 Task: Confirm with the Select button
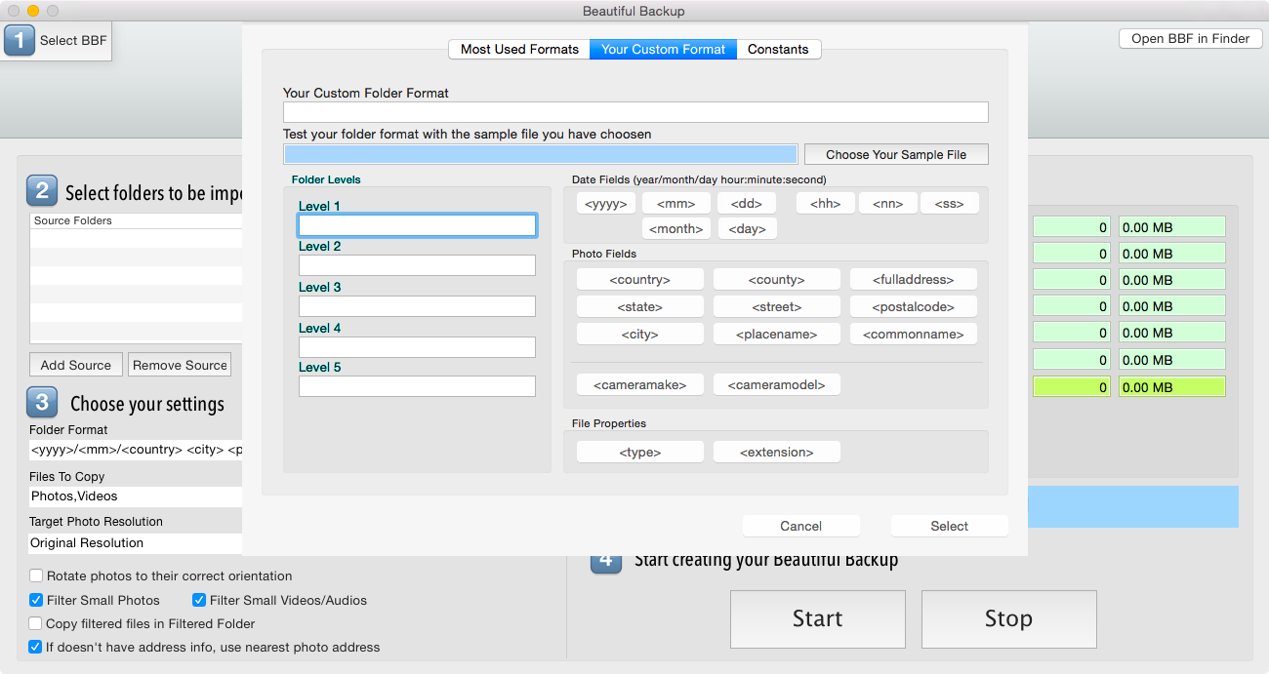(x=950, y=526)
